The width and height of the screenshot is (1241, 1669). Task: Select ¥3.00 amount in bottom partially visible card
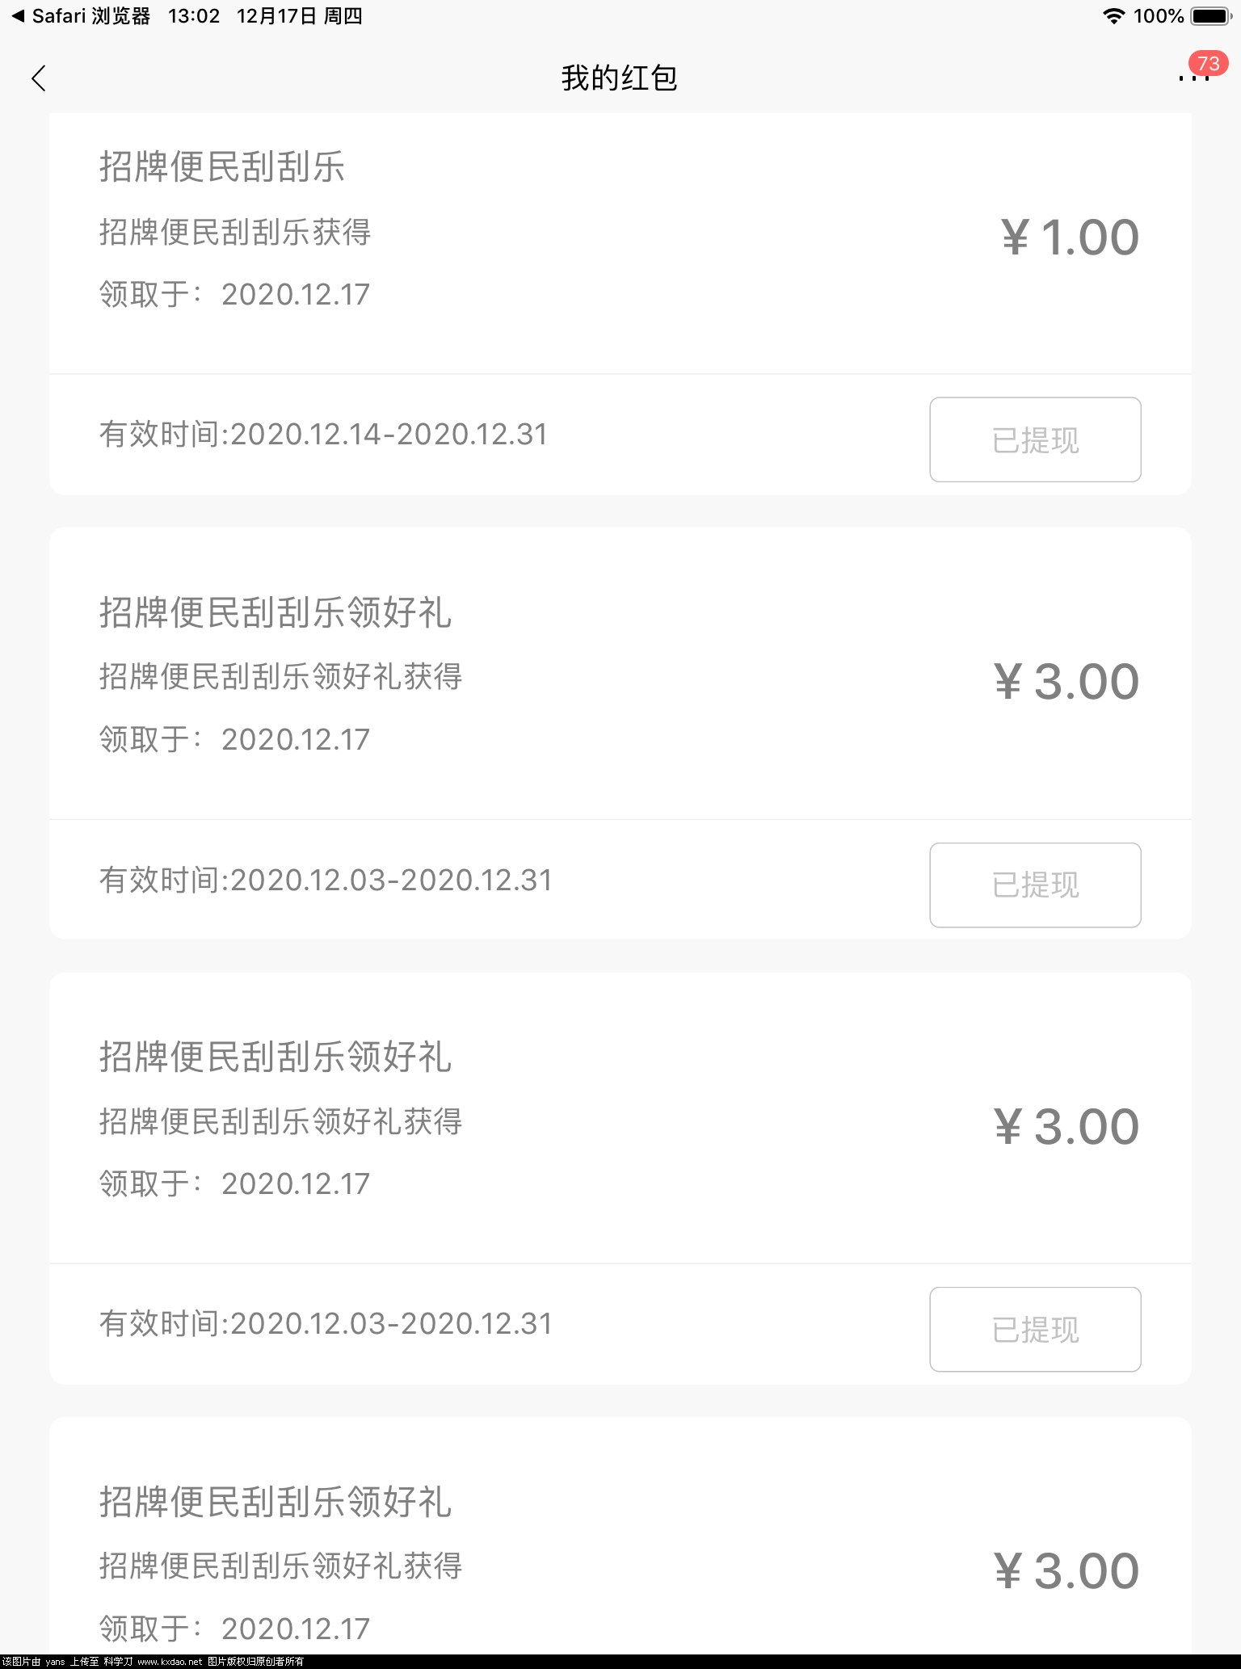[x=1066, y=1571]
